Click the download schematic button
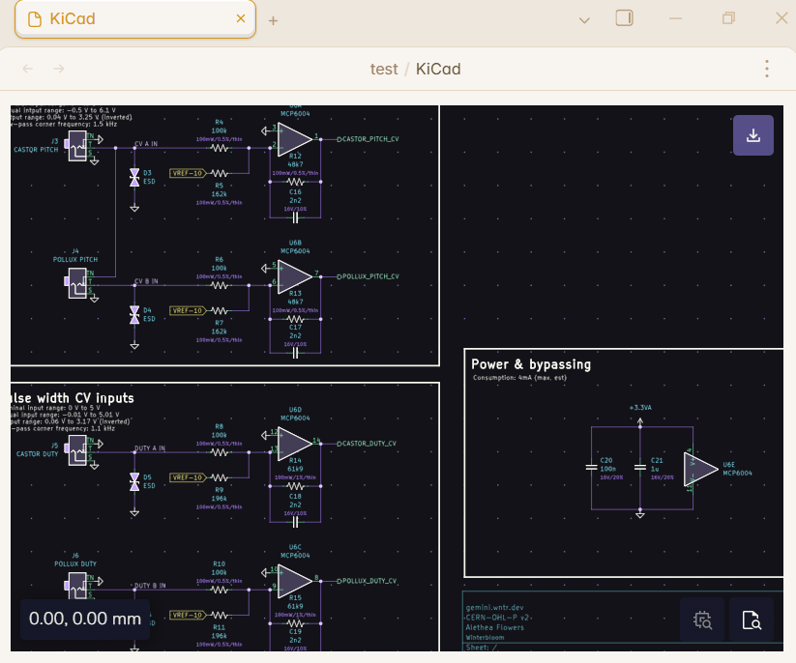Viewport: 796px width, 663px height. pyautogui.click(x=753, y=135)
